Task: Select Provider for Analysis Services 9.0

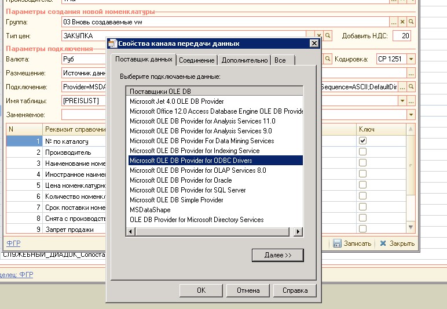Action: (x=215, y=131)
